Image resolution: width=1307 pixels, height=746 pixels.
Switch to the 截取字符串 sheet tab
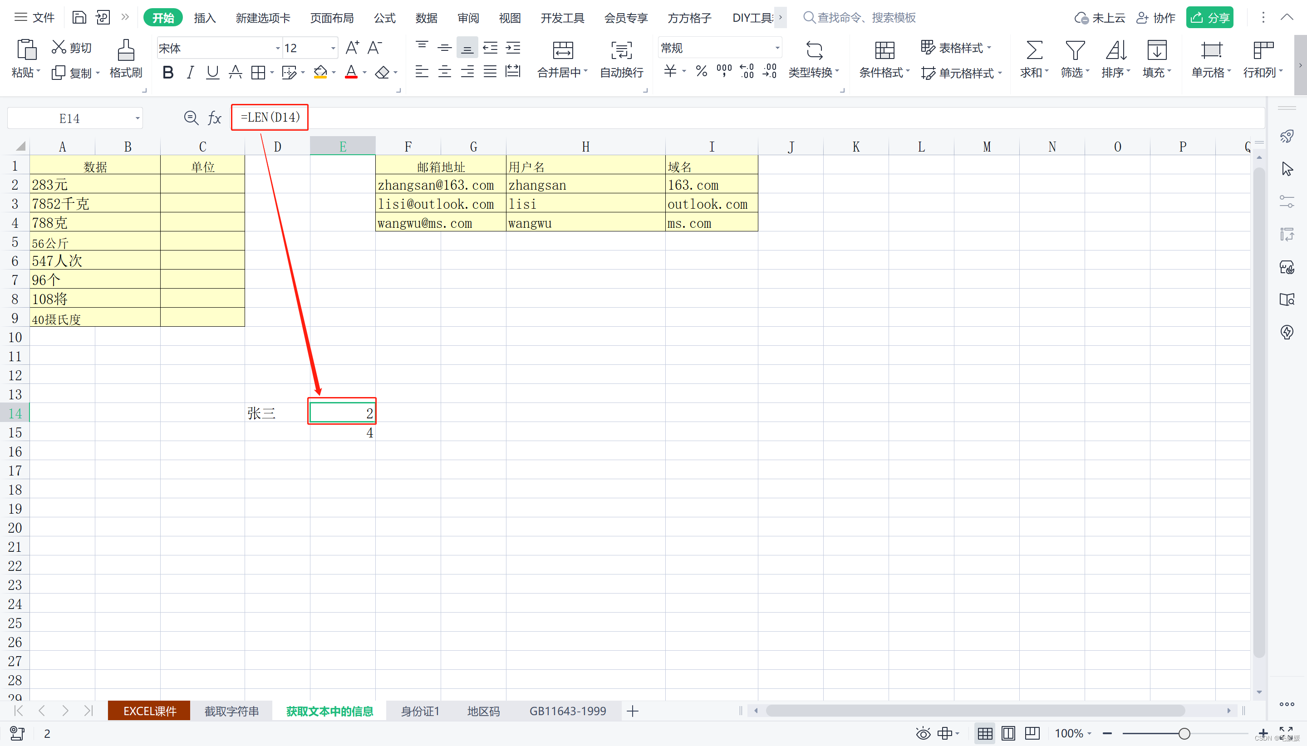pos(231,711)
